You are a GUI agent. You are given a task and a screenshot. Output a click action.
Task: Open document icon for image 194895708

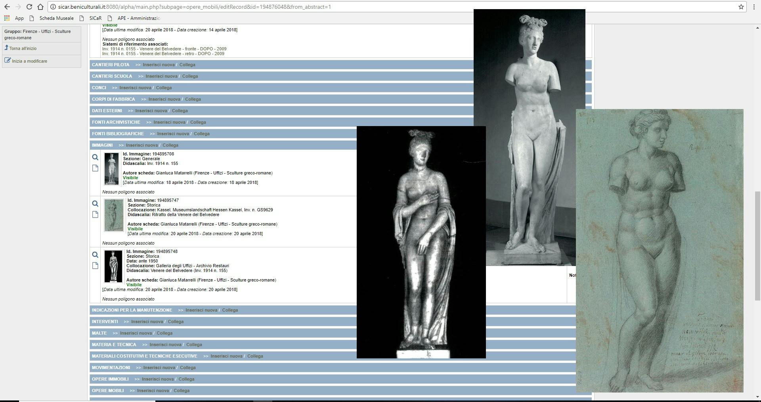pos(95,168)
